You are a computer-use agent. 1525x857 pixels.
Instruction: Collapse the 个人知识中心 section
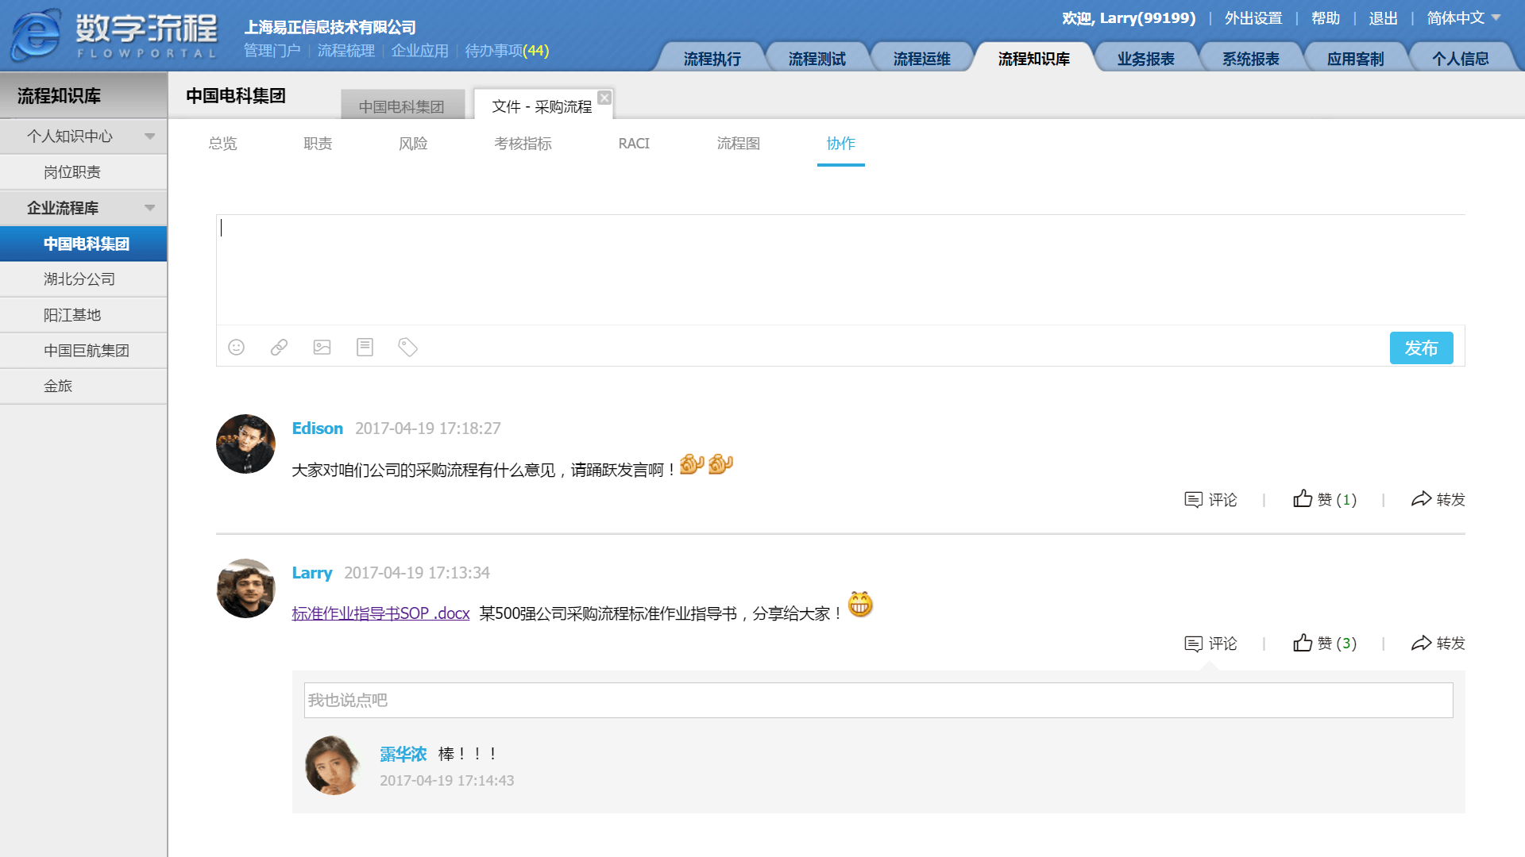click(149, 136)
